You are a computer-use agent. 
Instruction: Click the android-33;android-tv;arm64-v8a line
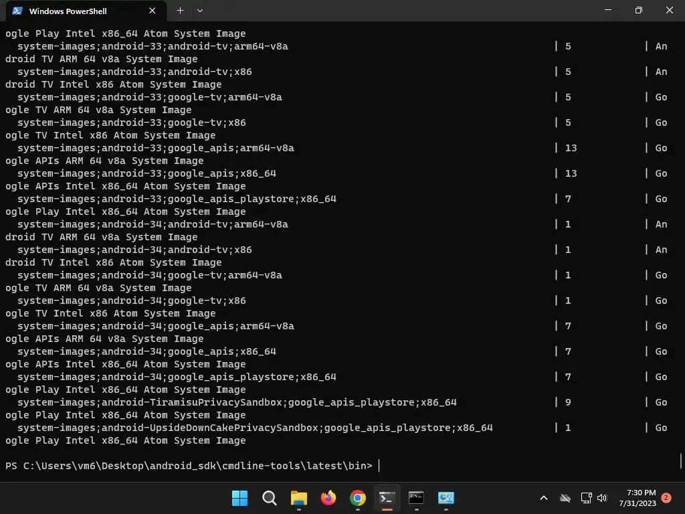153,46
